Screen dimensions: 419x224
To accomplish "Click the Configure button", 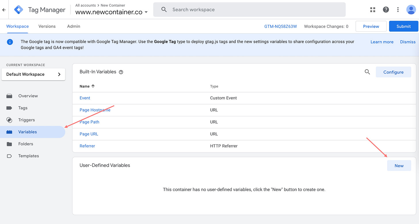I will click(x=393, y=72).
